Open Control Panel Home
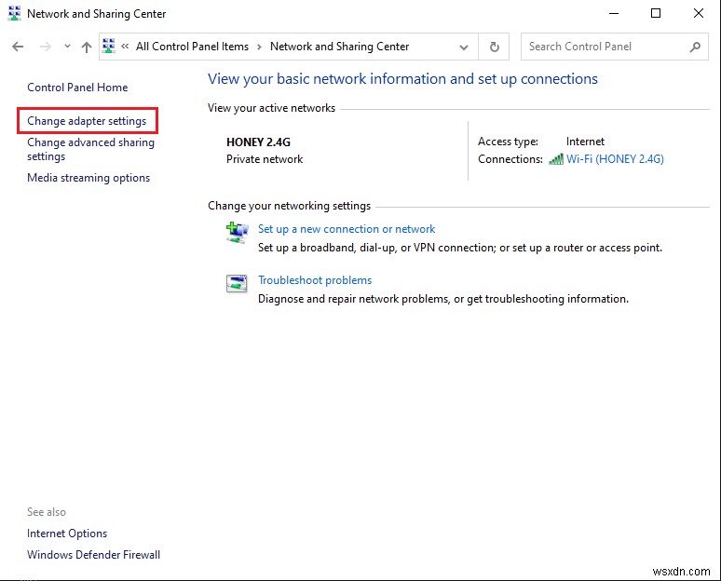Viewport: 721px width, 581px height. click(x=77, y=88)
